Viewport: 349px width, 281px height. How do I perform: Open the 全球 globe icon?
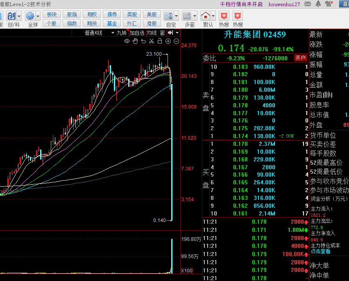[30, 16]
